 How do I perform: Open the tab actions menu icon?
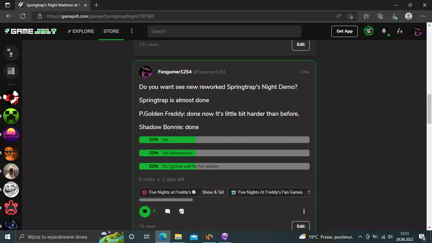7,5
